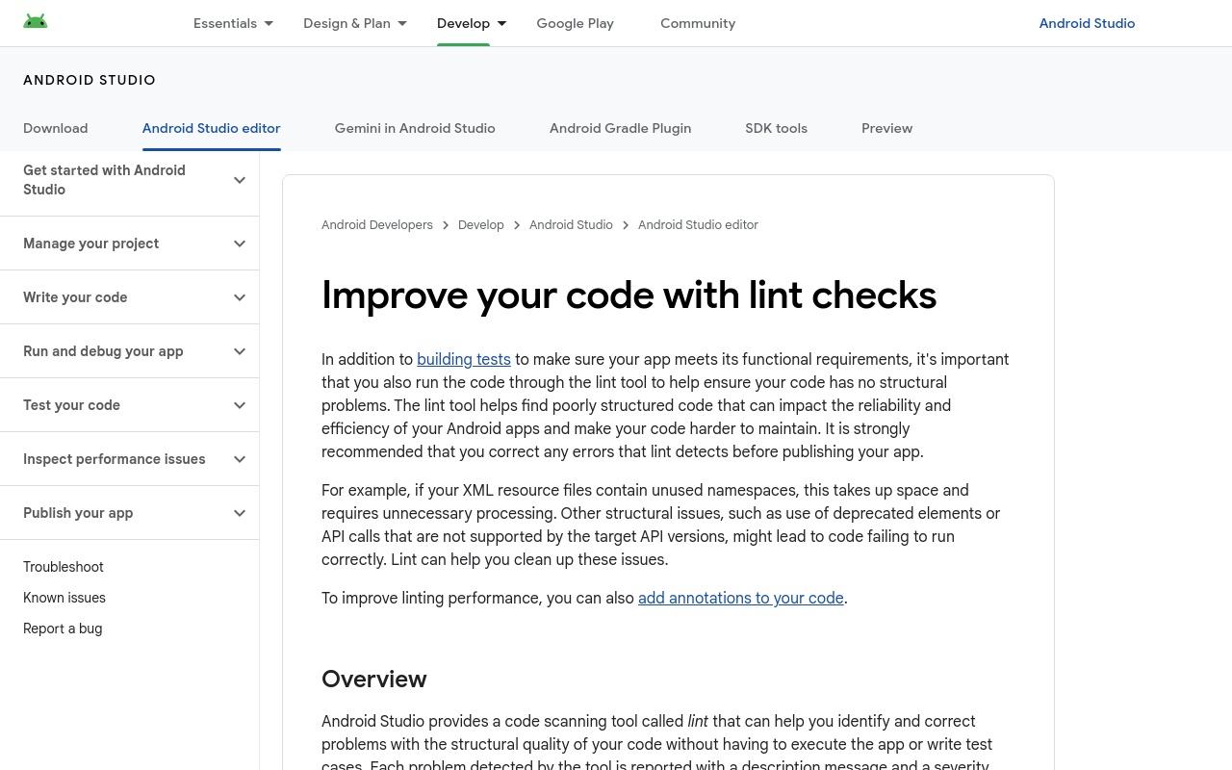Expand Publish your app section
Image resolution: width=1232 pixels, height=770 pixels.
[x=129, y=513]
